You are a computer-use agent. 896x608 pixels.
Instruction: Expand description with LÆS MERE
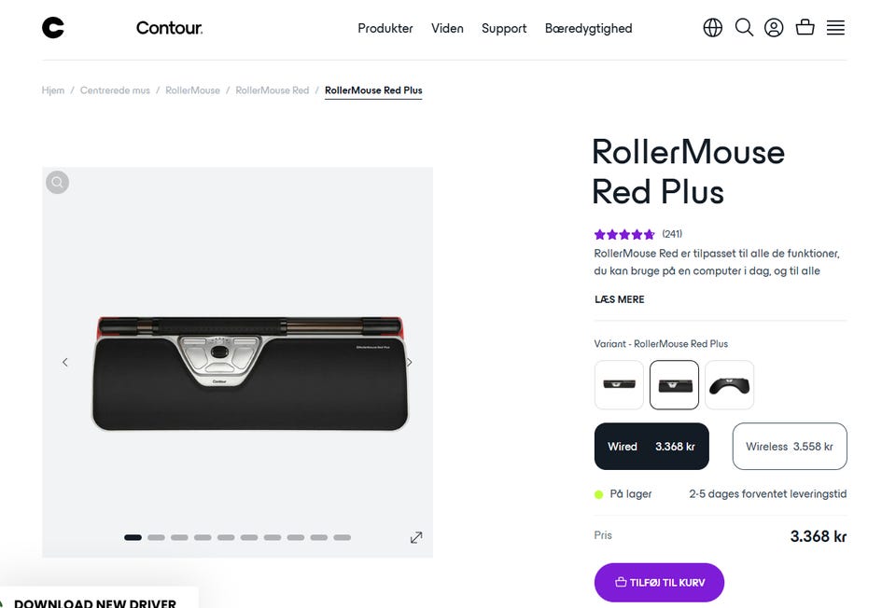point(620,299)
